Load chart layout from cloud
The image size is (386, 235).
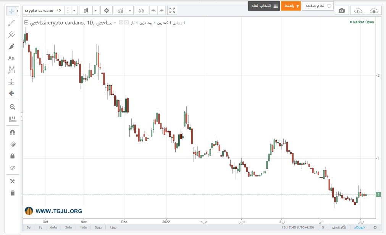[358, 11]
